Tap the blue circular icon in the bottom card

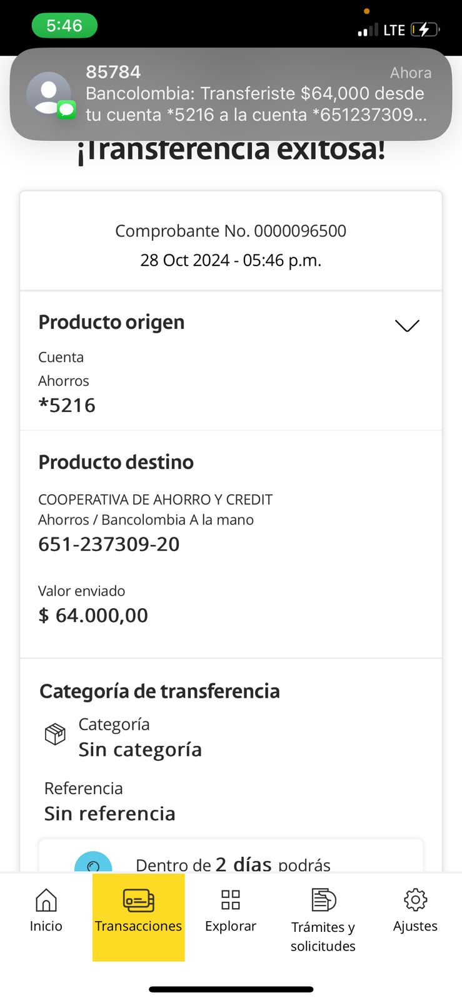pos(93,864)
